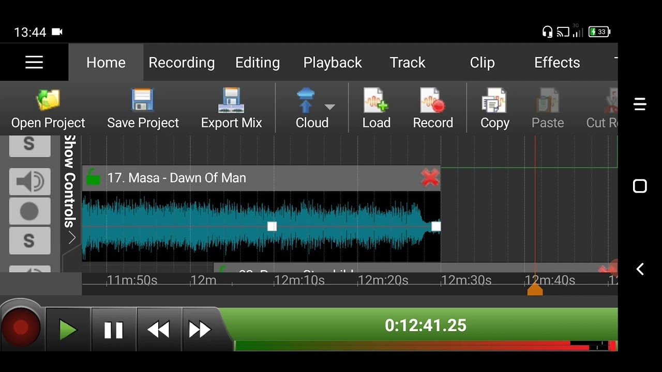Mute the Masa track with speaker button
The width and height of the screenshot is (662, 372).
30,181
